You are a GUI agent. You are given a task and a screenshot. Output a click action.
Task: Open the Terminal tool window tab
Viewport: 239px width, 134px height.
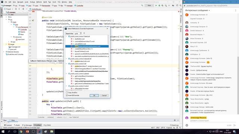(8, 125)
